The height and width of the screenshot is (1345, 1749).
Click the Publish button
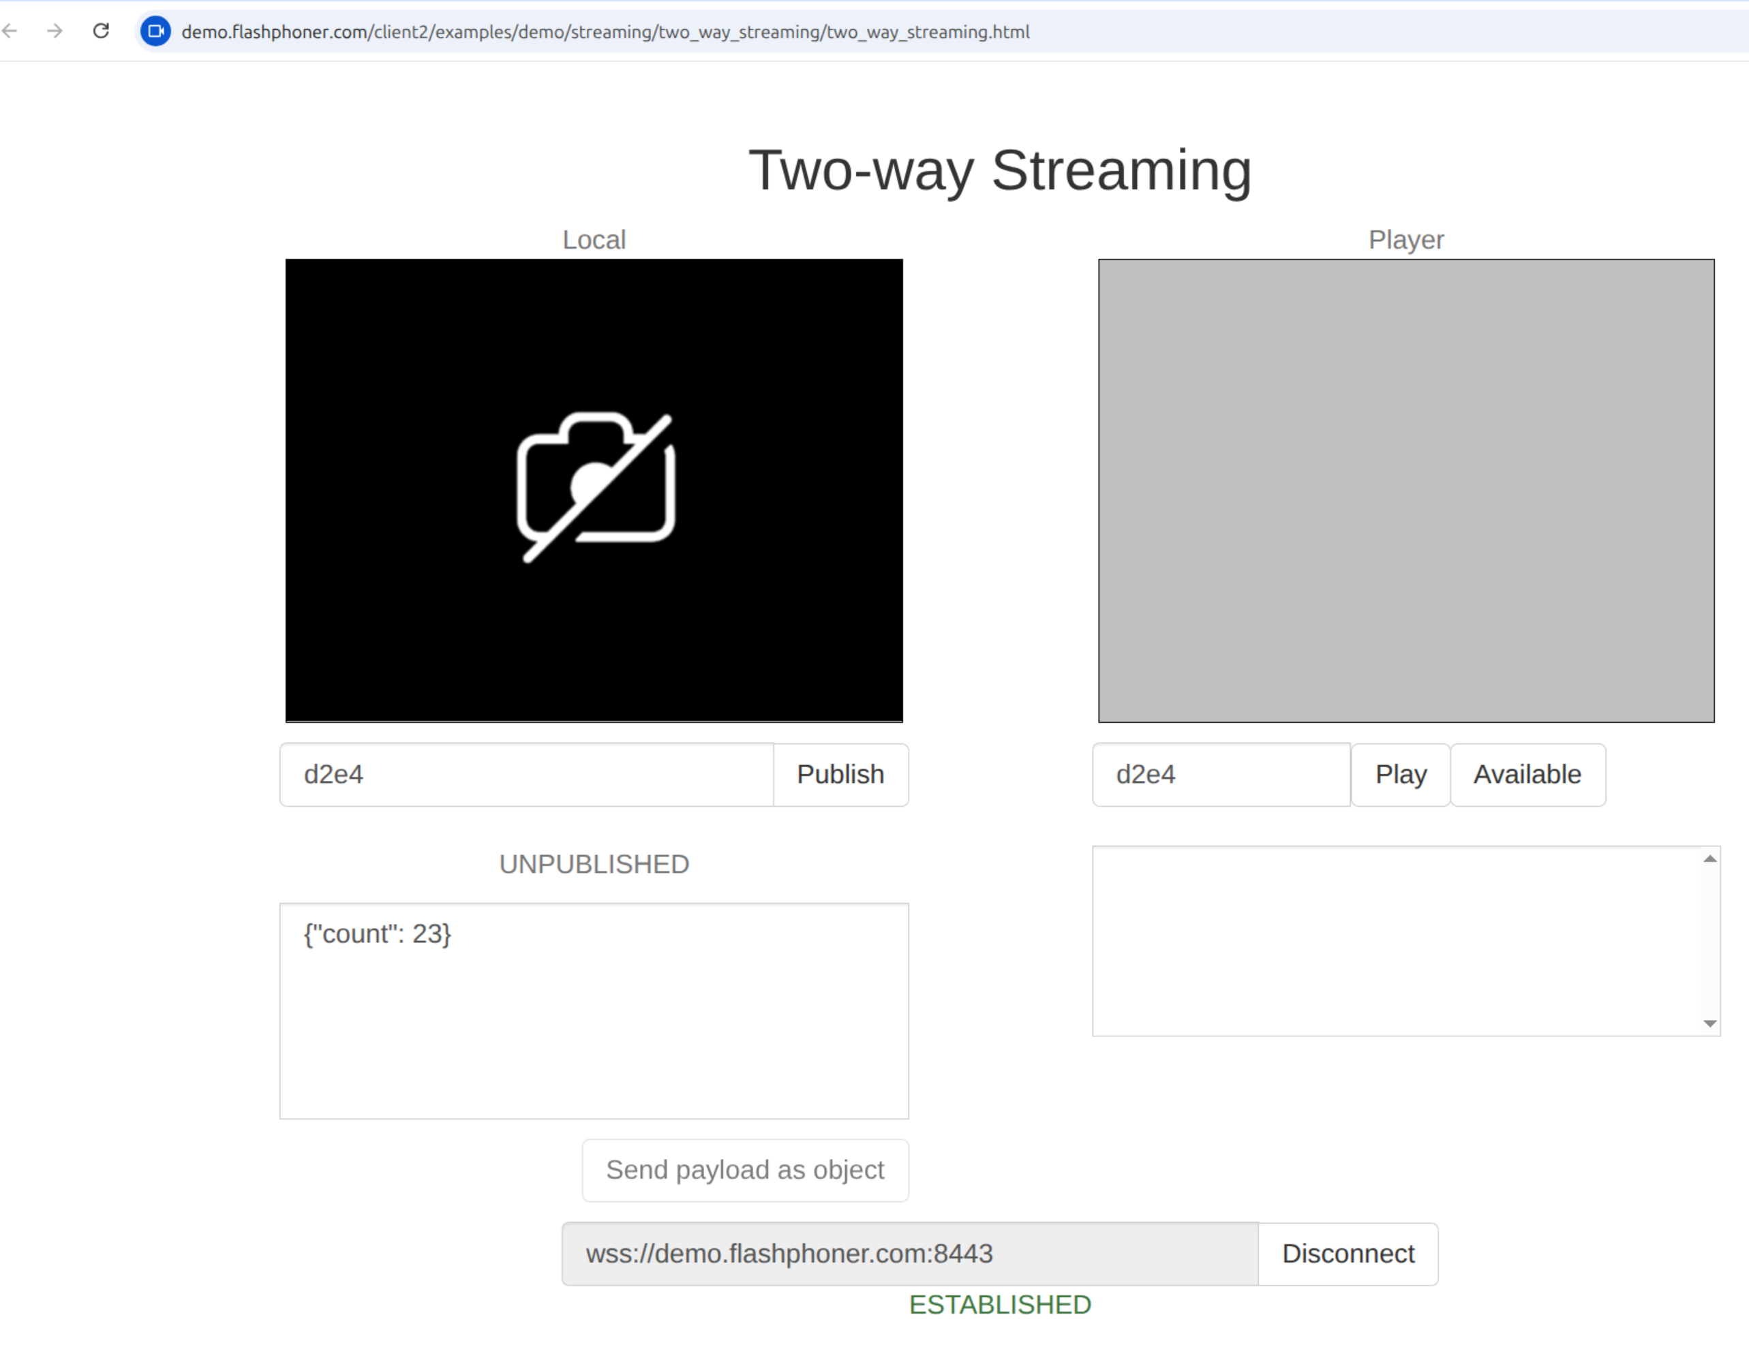click(841, 774)
